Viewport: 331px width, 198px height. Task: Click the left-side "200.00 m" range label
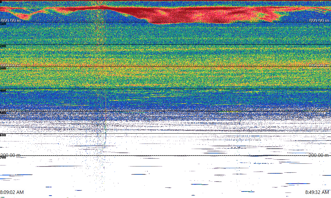click(11, 155)
